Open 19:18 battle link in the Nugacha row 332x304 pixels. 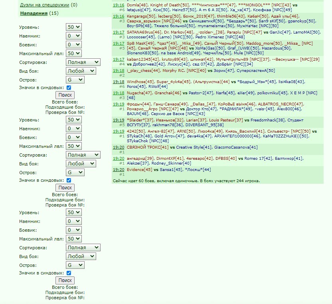[119, 93]
